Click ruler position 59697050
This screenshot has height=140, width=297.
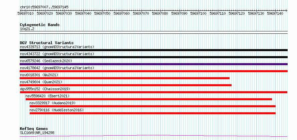pos(102,13)
